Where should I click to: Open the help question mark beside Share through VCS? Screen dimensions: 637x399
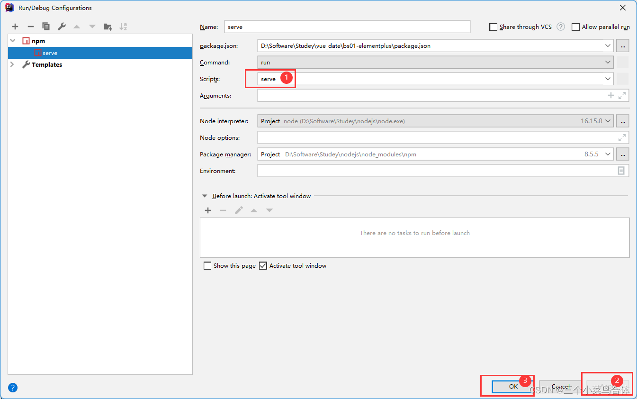[x=561, y=27]
